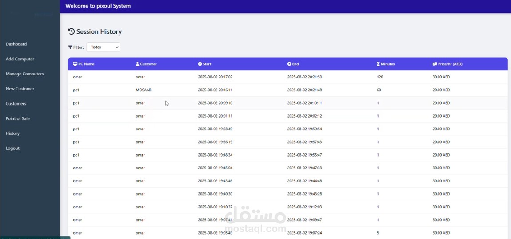This screenshot has height=239, width=511.
Task: Click end time 2025-08-02 19:57:43
Action: point(305,142)
